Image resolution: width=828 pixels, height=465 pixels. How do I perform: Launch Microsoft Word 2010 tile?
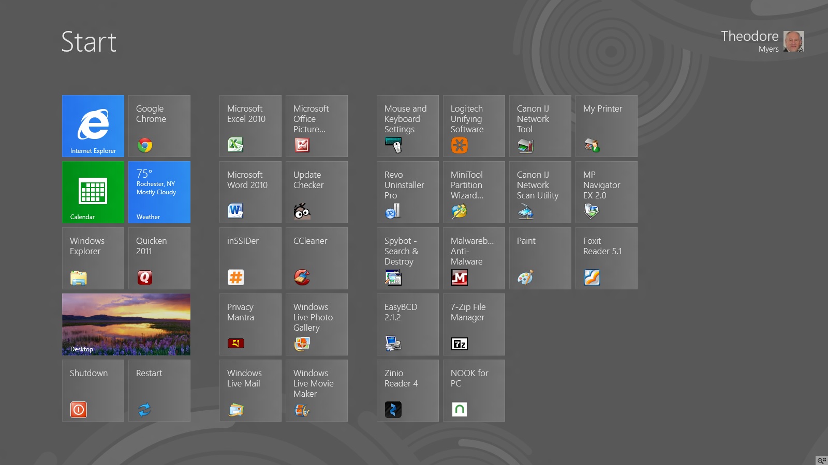(250, 192)
